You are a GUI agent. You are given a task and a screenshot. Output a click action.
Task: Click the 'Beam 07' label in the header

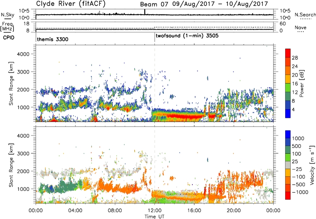(154, 4)
